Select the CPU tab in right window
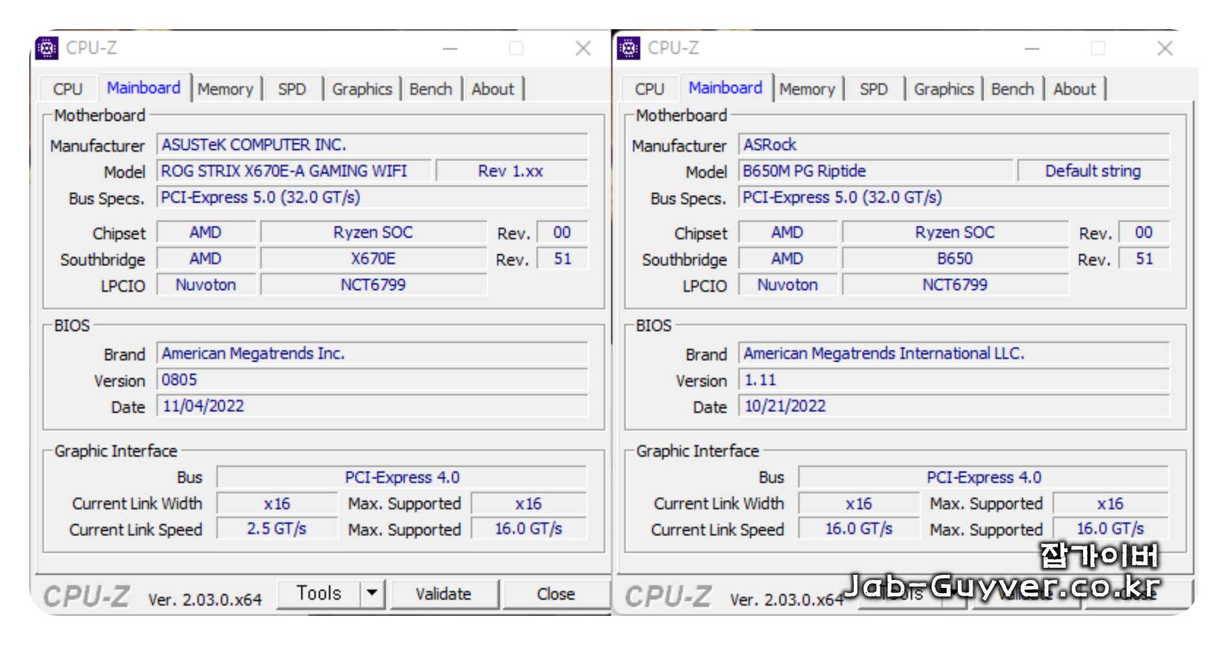Viewport: 1228px width, 645px height. click(x=649, y=89)
